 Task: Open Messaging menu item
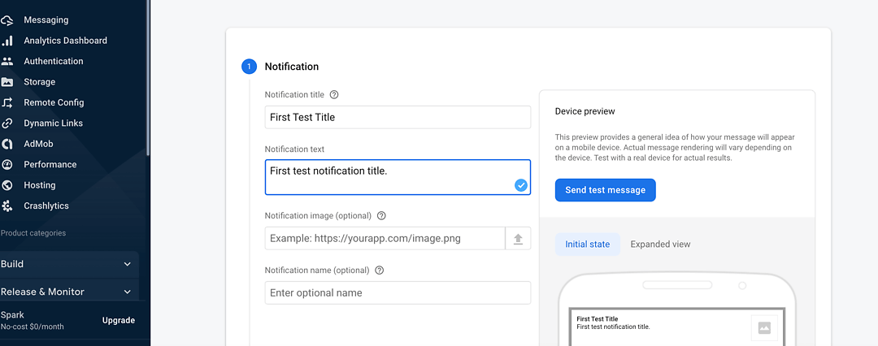[x=46, y=20]
